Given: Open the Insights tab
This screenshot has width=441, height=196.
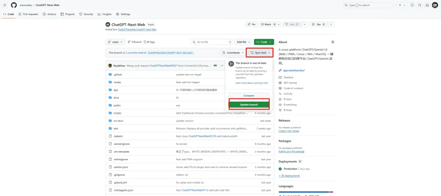Looking at the screenshot, I should (x=105, y=14).
